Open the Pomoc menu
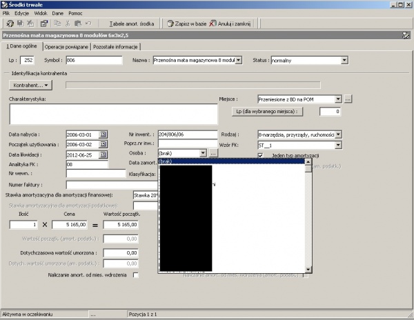 point(75,13)
